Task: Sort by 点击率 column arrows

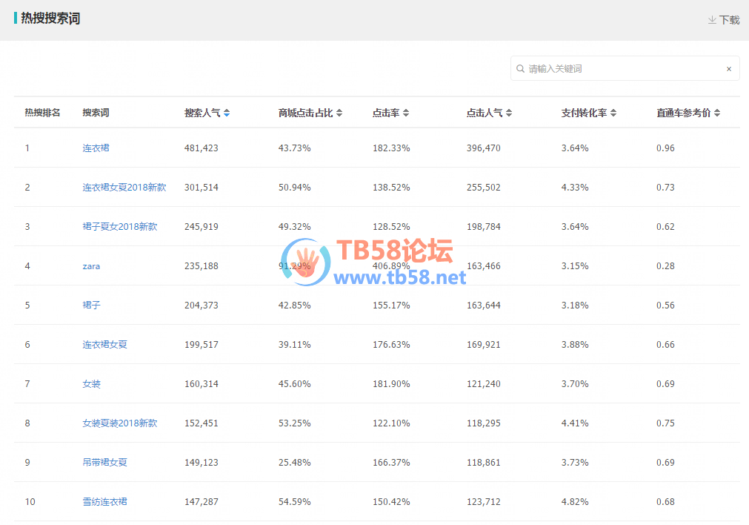Action: (x=406, y=113)
